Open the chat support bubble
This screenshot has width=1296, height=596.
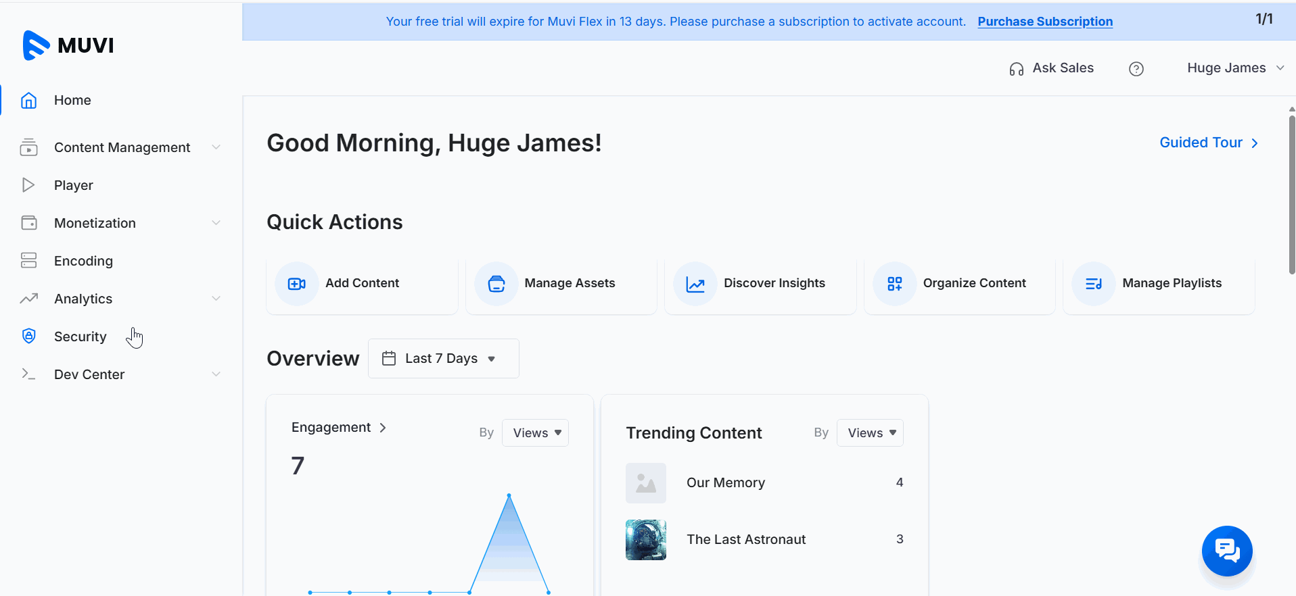pyautogui.click(x=1227, y=551)
